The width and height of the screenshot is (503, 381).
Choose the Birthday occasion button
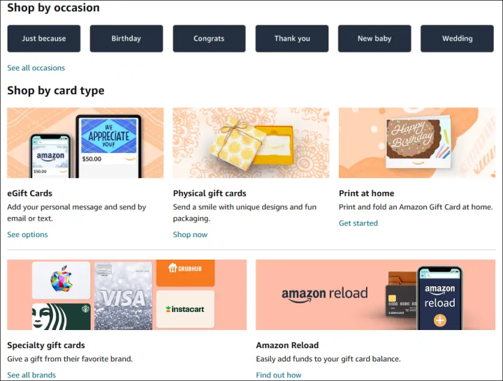click(x=126, y=38)
